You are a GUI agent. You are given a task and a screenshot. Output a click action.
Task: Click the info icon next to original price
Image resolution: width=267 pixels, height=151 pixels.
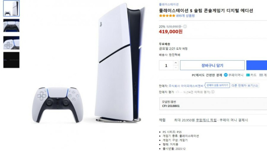185,26
